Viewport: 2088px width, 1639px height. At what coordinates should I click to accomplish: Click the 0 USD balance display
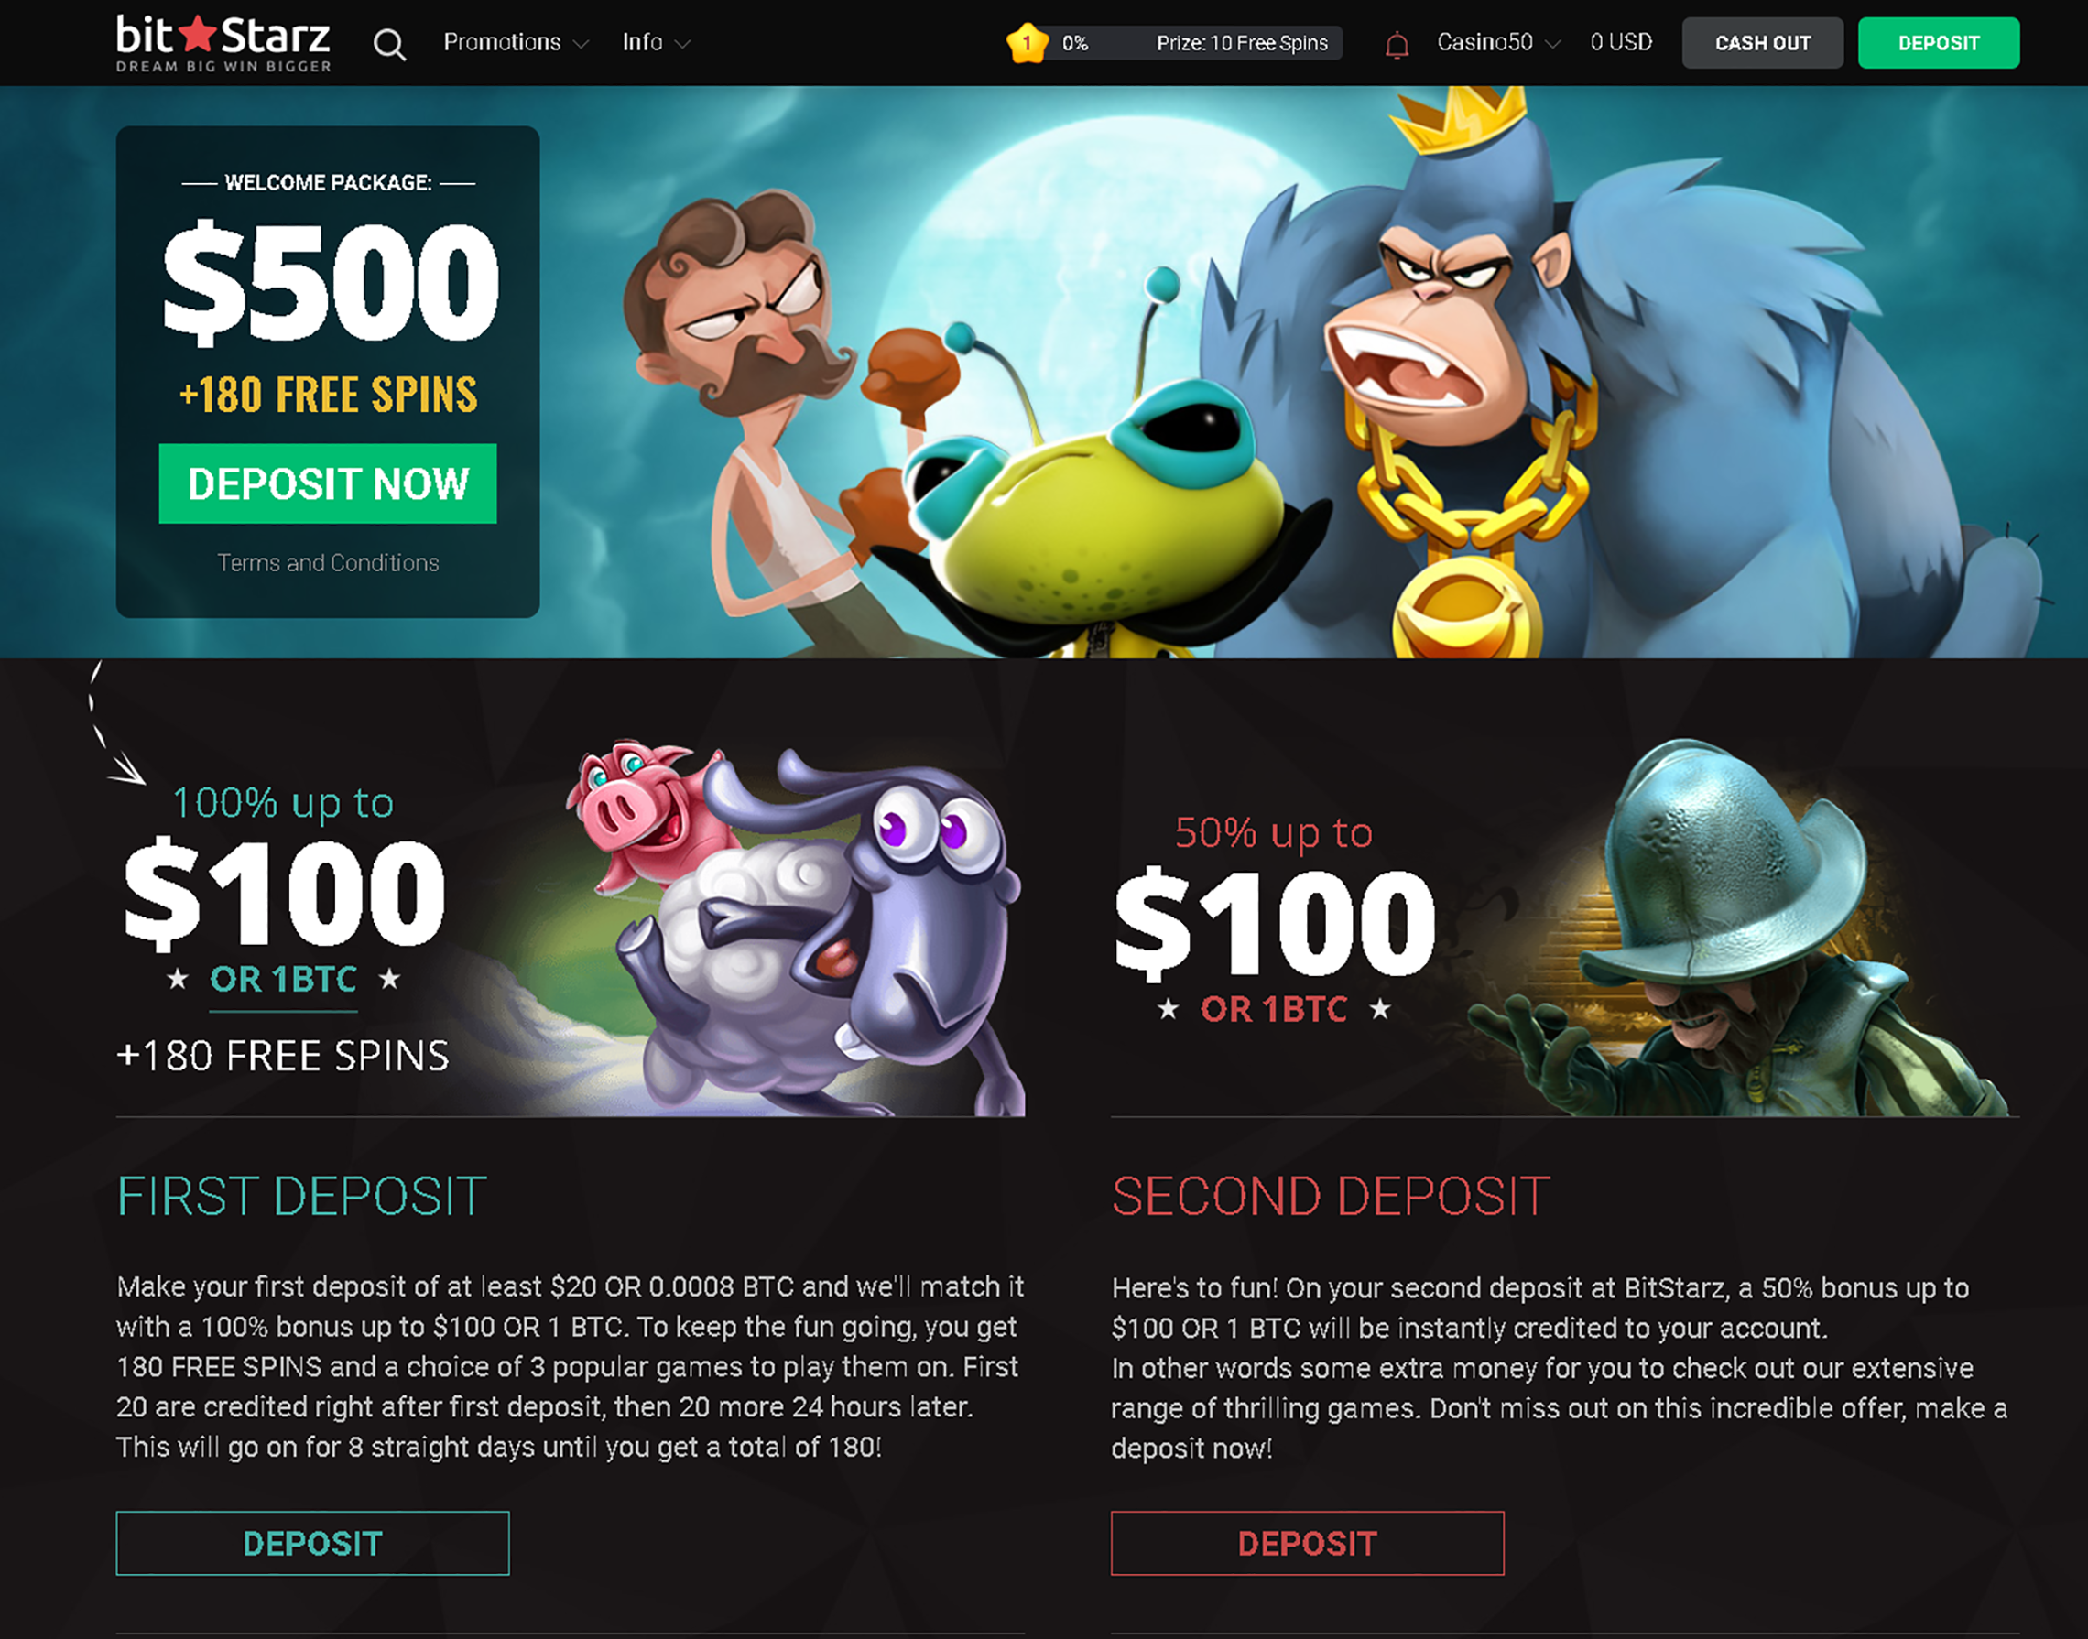1621,42
